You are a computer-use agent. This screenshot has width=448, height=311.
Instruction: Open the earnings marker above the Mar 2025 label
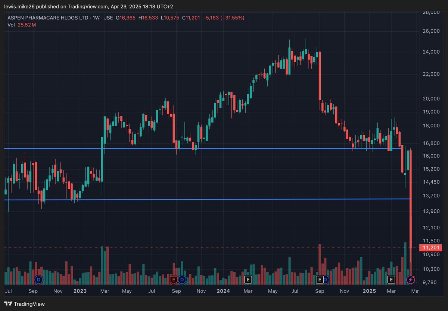click(x=391, y=279)
